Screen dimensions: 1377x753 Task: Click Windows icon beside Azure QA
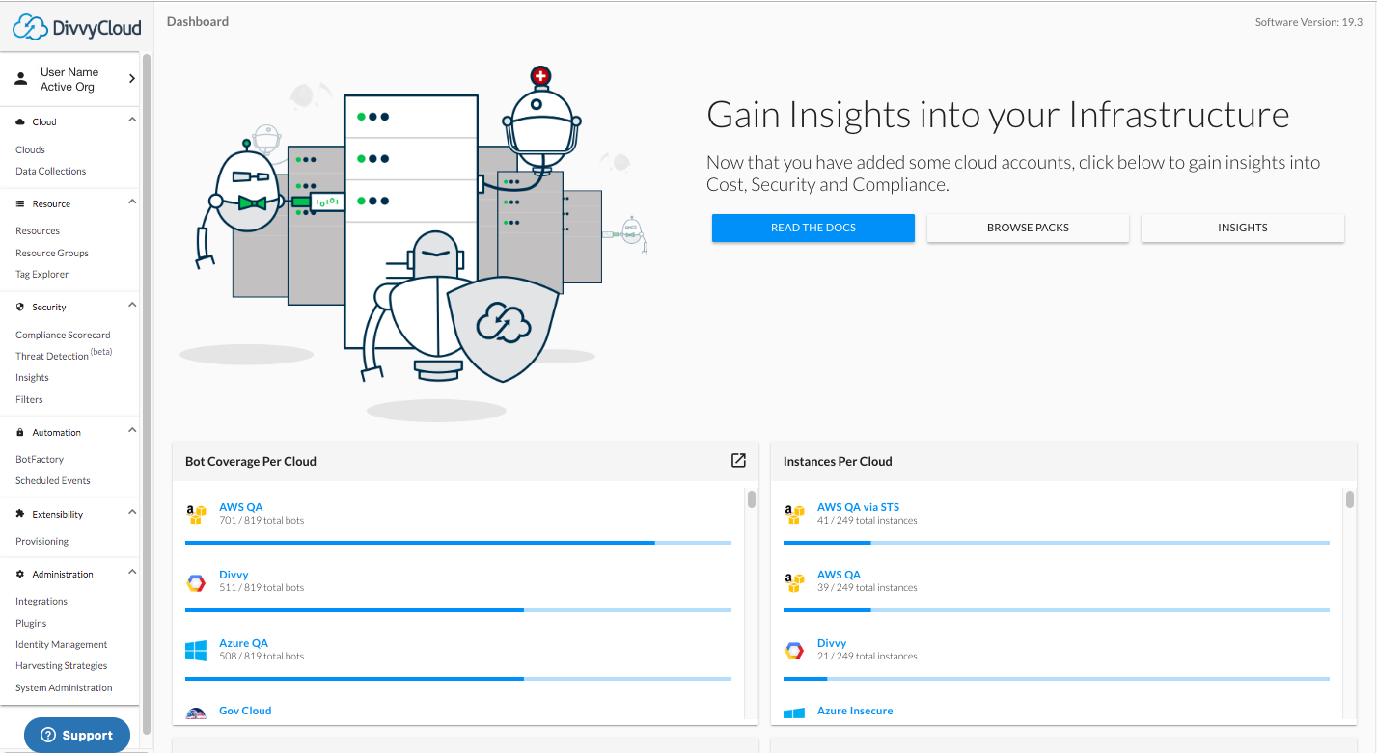coord(196,651)
